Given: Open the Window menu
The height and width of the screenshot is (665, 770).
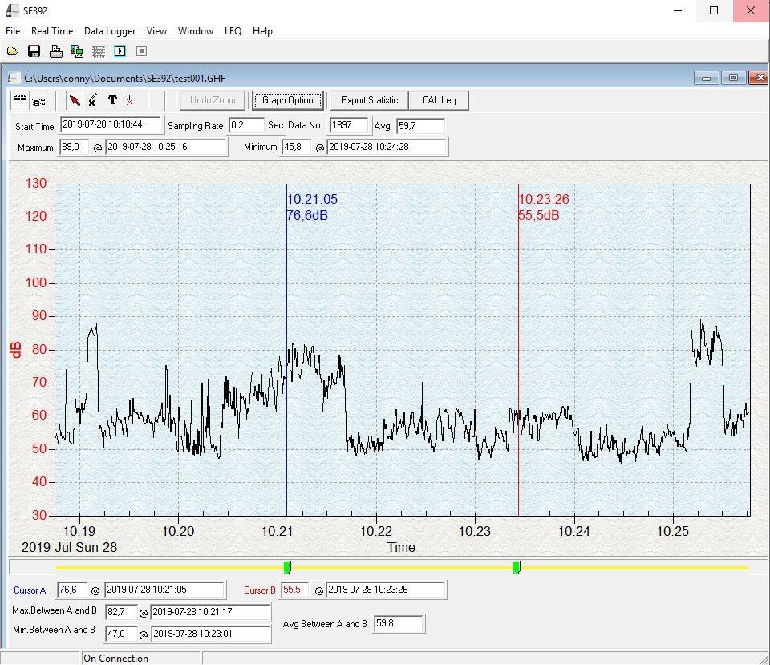Looking at the screenshot, I should pos(196,31).
